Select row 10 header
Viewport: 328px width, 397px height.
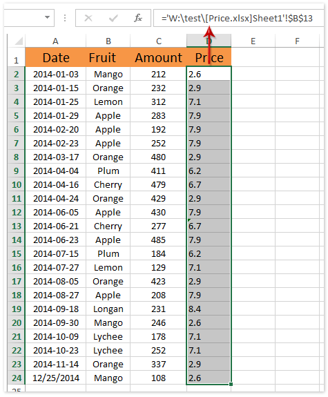[17, 184]
